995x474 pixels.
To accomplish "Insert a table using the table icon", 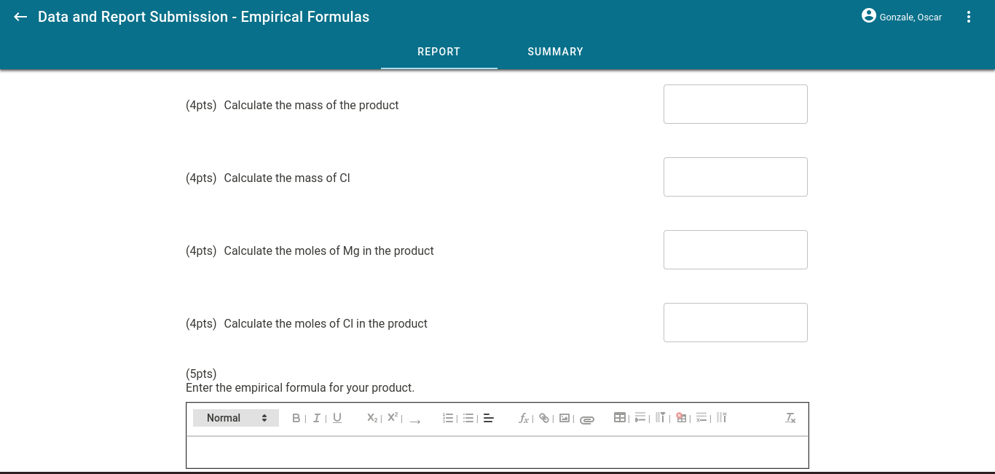I will 620,417.
